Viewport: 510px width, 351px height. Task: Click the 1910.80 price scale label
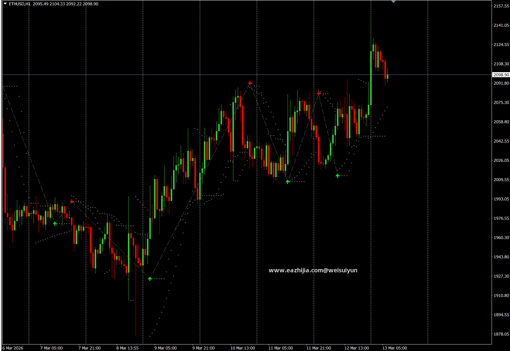[501, 295]
